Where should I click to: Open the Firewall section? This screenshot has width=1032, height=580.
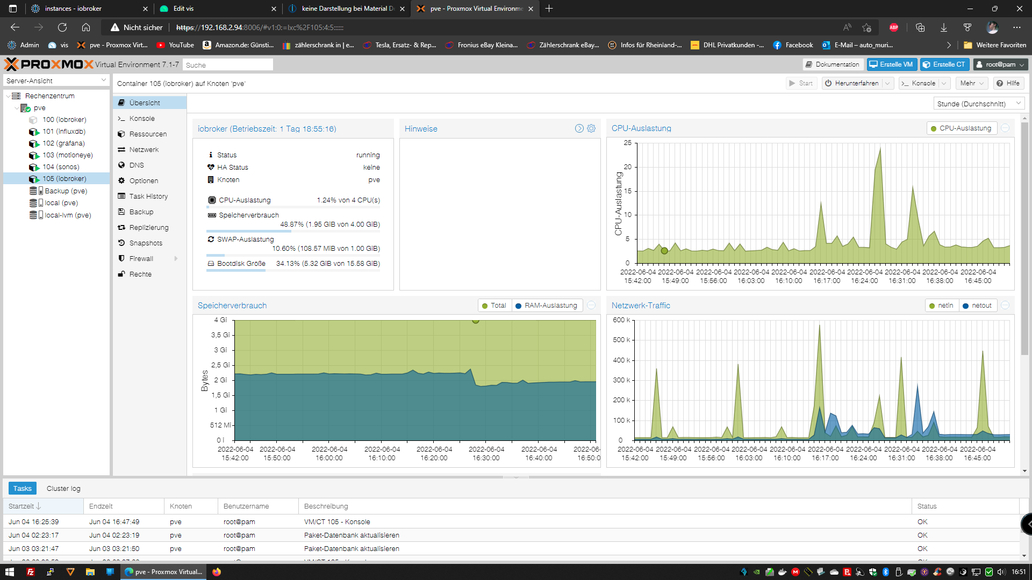(x=141, y=259)
